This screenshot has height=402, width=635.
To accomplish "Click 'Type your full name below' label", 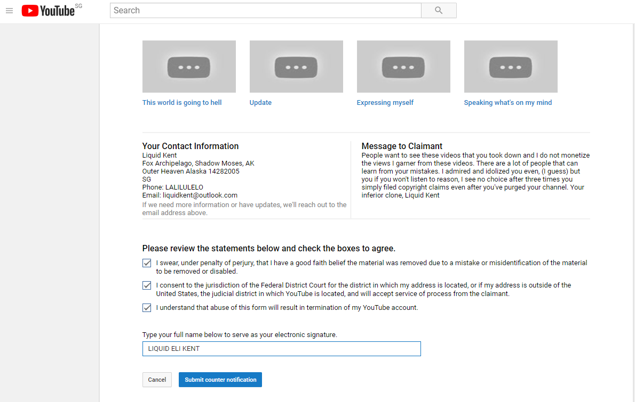I will point(240,335).
